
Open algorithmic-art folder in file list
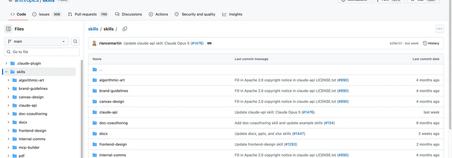(x=112, y=80)
